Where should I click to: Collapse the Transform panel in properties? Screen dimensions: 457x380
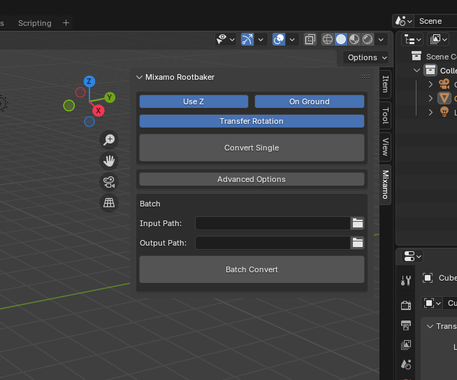pyautogui.click(x=430, y=326)
